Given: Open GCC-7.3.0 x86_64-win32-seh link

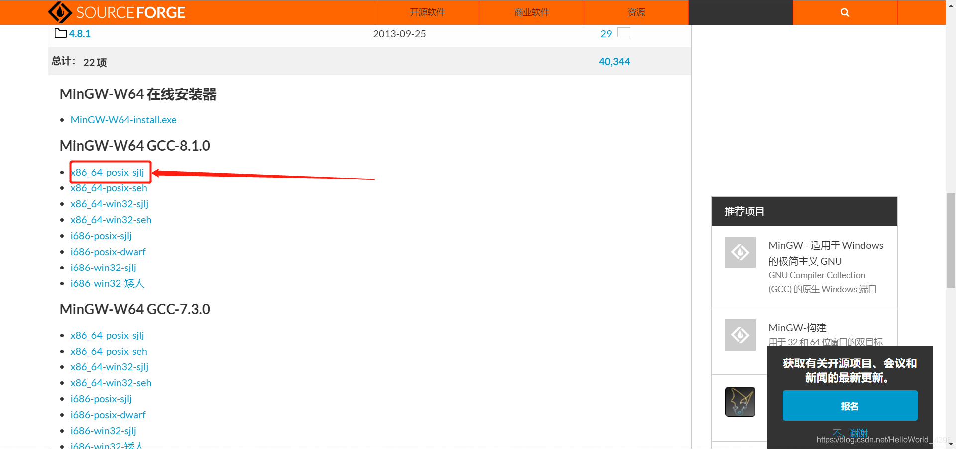Looking at the screenshot, I should [x=111, y=383].
